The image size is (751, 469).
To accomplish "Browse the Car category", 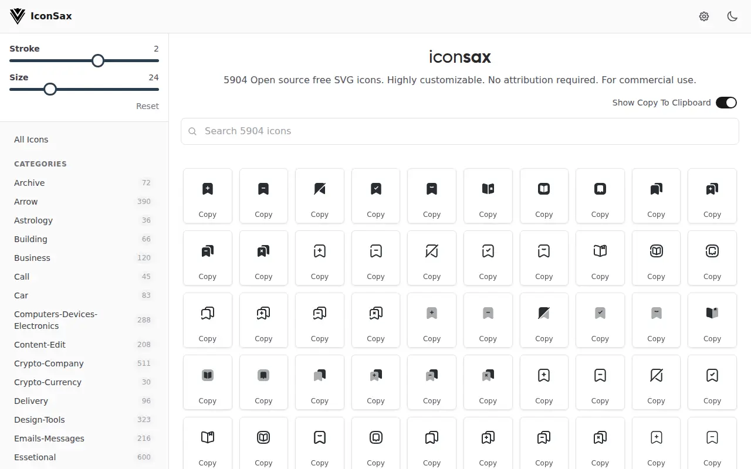I will 84,295.
